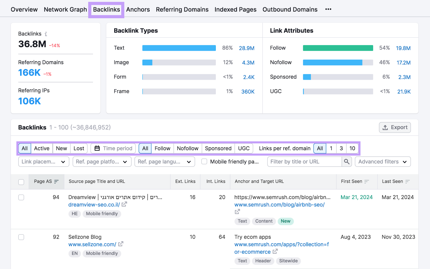Click the info icon next to Backlinks metric
Screen dimensions: 430x269
point(46,33)
